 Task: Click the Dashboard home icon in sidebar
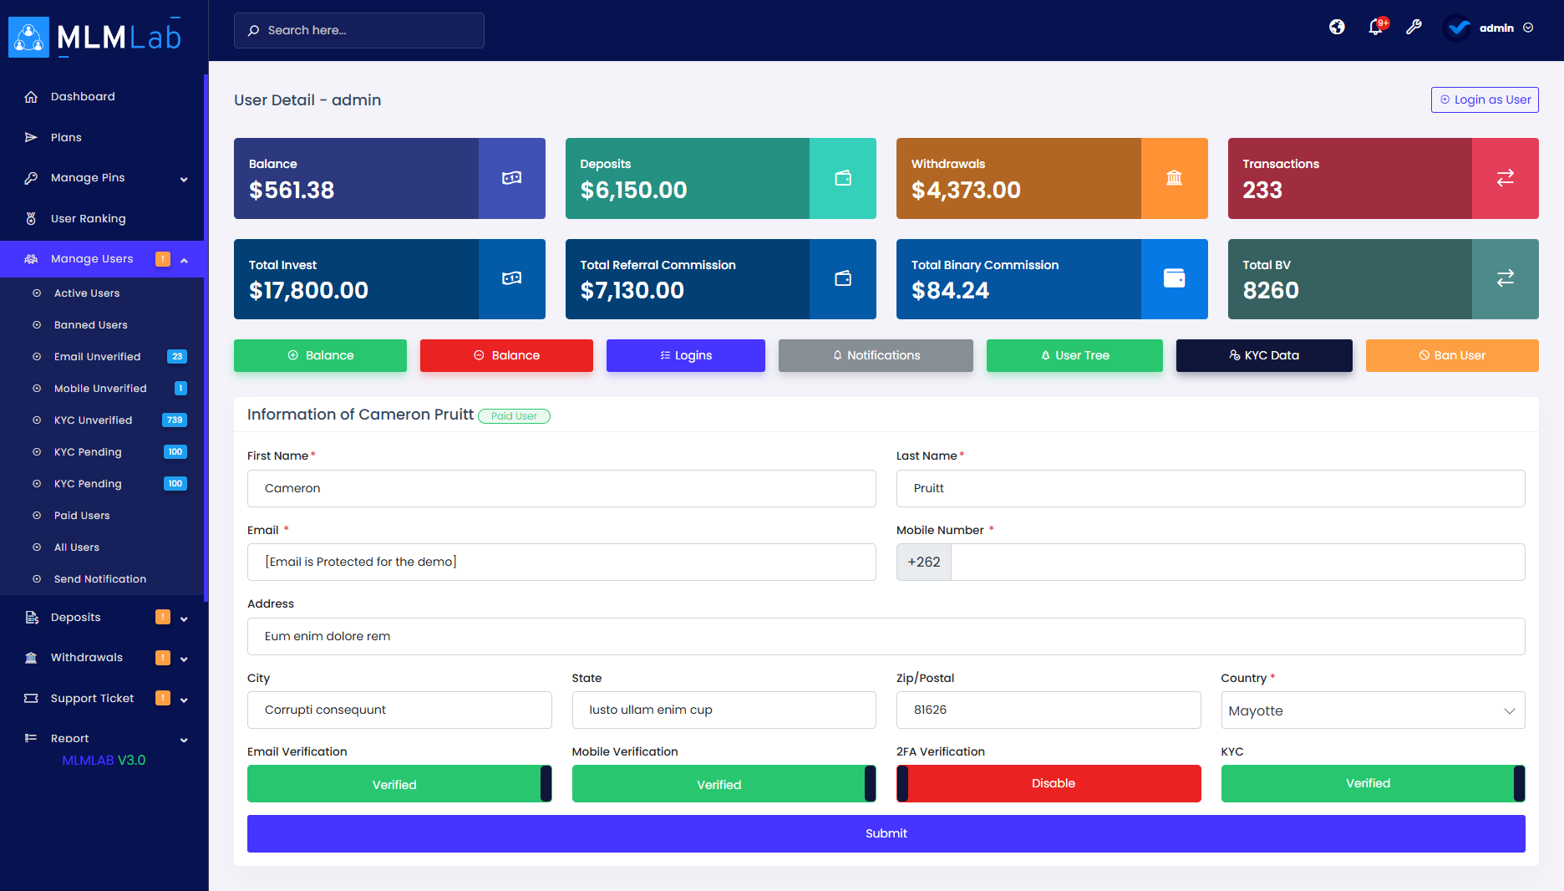point(31,97)
